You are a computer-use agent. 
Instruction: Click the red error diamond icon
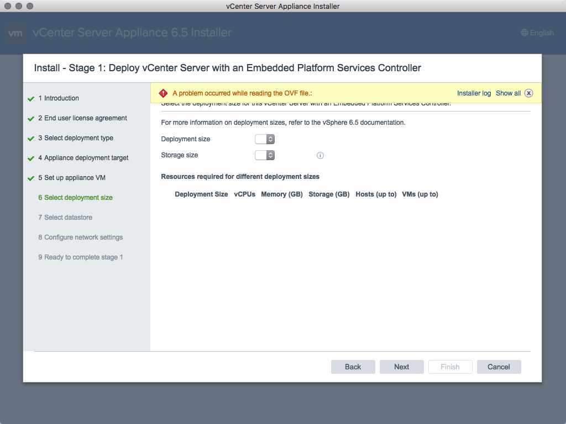pos(163,93)
